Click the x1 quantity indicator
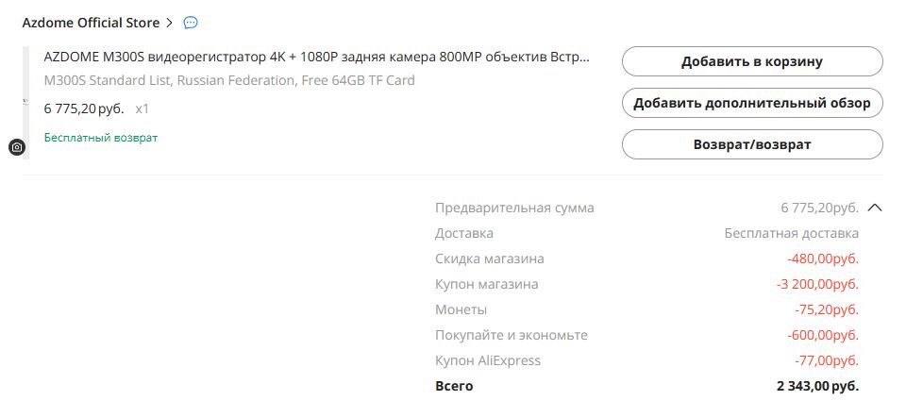Image resolution: width=906 pixels, height=417 pixels. pos(143,108)
